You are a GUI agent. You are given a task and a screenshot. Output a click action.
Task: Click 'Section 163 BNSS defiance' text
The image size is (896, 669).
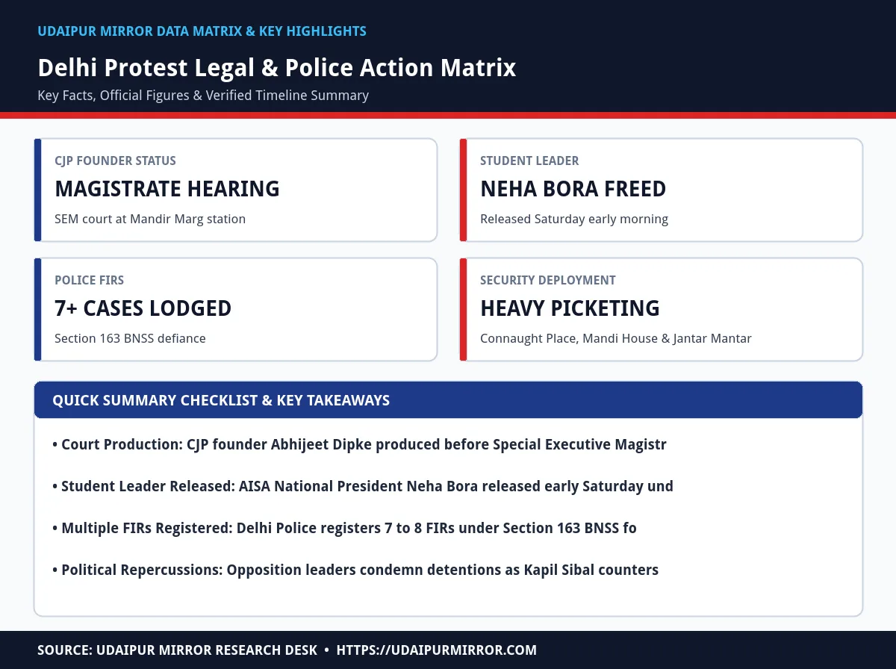click(130, 338)
